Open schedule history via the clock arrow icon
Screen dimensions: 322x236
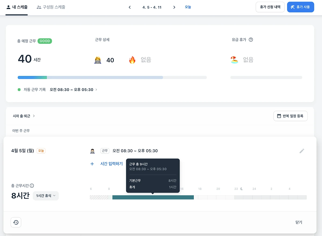16,222
